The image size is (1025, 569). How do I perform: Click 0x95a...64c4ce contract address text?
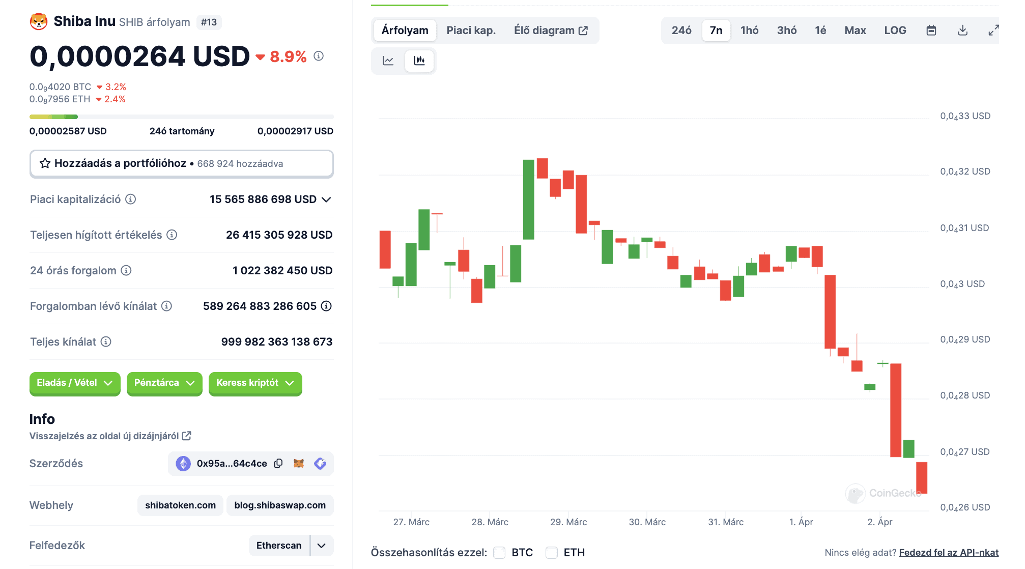coord(232,463)
